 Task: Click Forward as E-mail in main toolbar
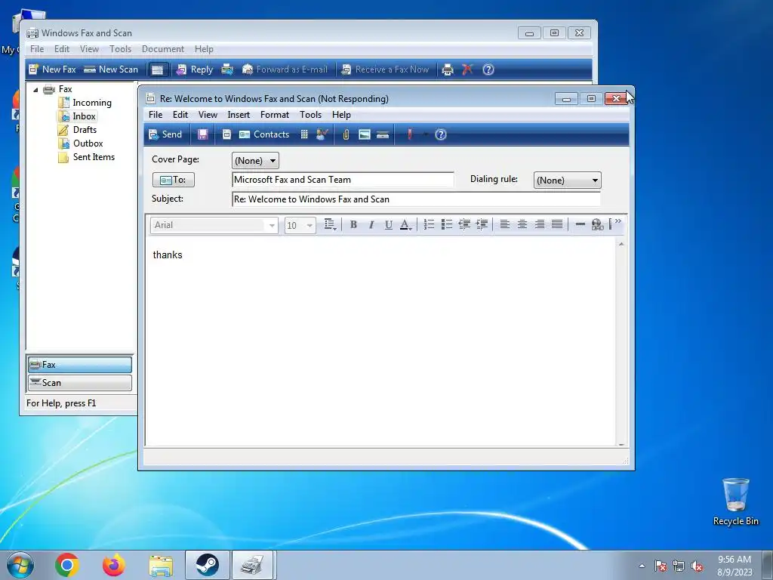(285, 69)
